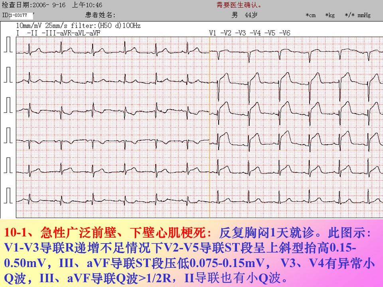Viewport: 383px width, 287px height.
Task: Click the height field *cm
Action: [310, 16]
